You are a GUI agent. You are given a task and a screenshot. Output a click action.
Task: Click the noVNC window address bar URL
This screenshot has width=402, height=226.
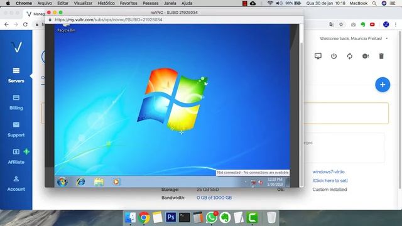pos(109,19)
